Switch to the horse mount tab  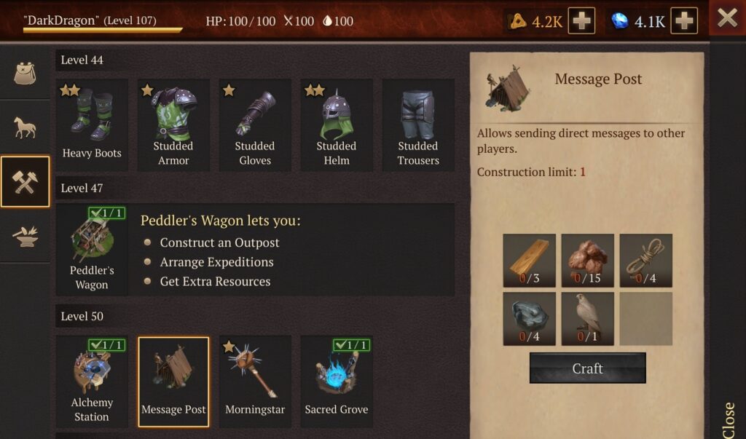coord(25,127)
